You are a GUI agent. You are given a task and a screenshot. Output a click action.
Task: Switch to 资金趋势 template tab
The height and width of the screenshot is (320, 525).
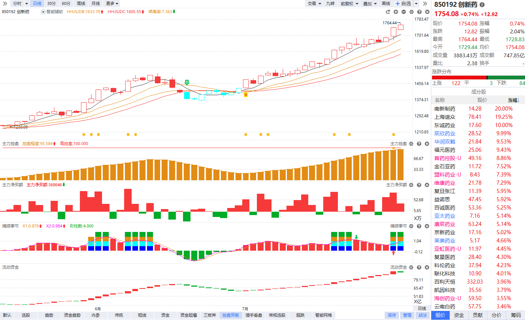click(72, 315)
